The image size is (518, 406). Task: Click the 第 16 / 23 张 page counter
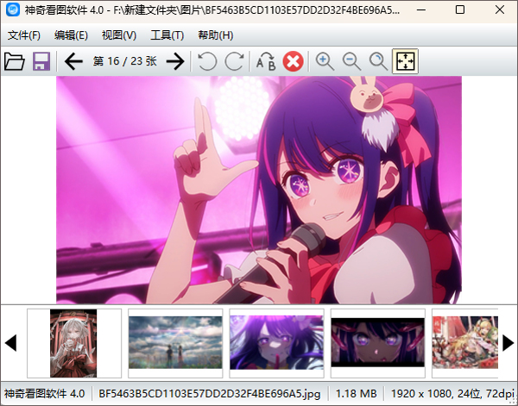pos(125,61)
